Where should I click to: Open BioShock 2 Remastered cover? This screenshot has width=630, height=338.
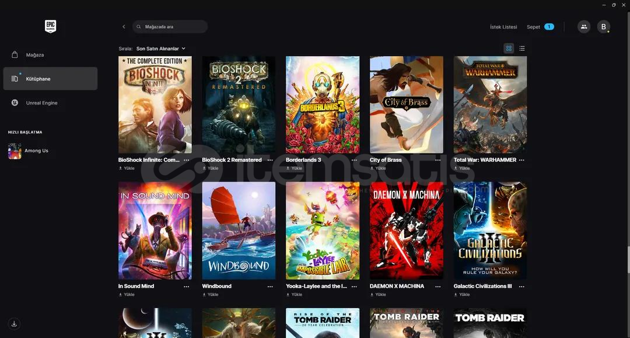click(x=239, y=104)
